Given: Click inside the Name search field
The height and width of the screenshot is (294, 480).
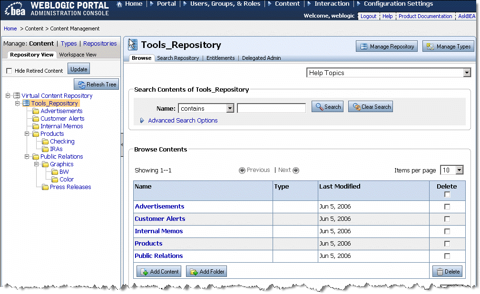Looking at the screenshot, I should tap(271, 108).
